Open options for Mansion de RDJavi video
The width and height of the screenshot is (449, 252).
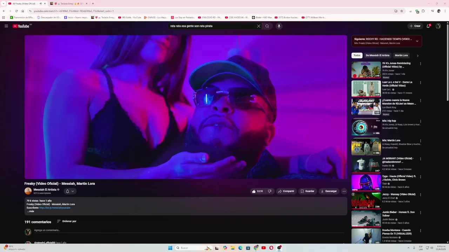pyautogui.click(x=420, y=100)
